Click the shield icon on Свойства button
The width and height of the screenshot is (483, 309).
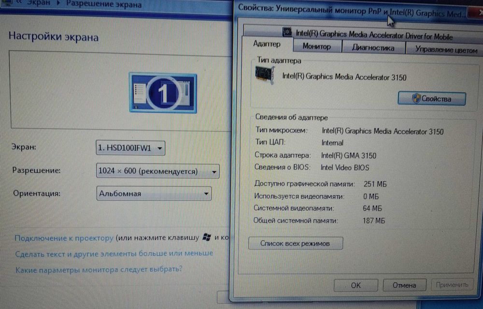(416, 98)
